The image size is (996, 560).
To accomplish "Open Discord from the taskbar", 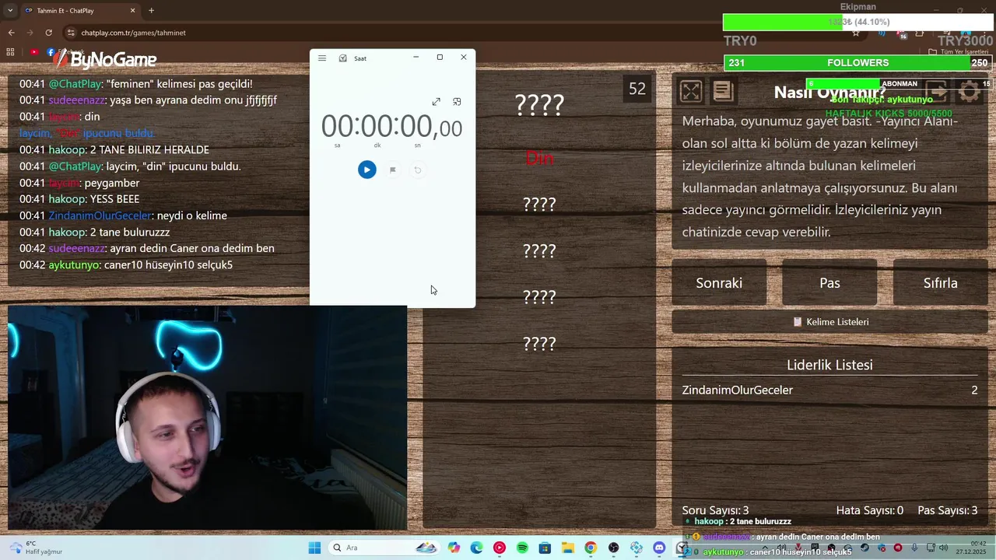I will [x=659, y=548].
